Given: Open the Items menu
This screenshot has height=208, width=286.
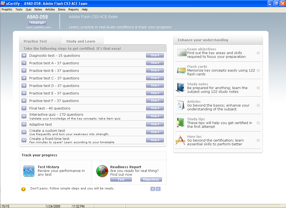Looking at the screenshot, I should [61, 9].
